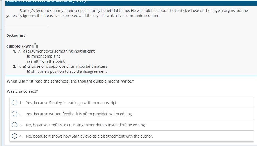The height and width of the screenshot is (146, 257).
Task: Choose radio option 4 about avoiding a disagreement
Action: click(x=15, y=136)
